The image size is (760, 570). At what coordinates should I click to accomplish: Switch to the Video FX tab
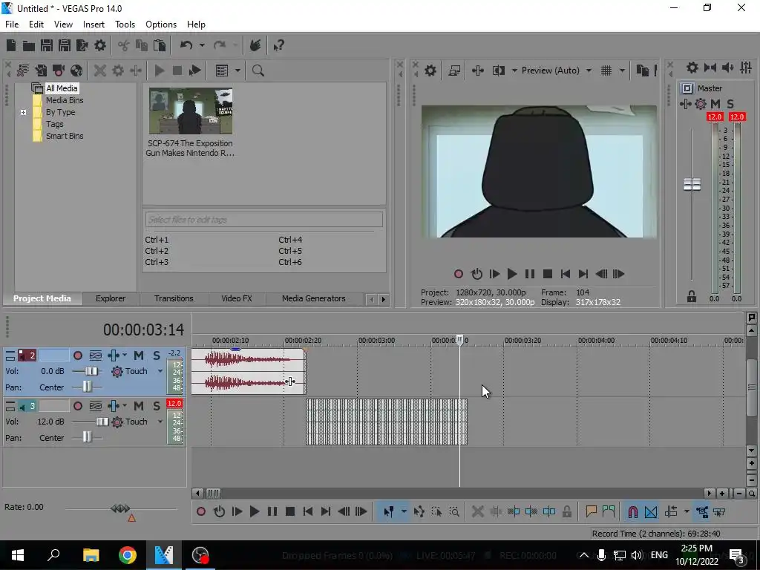point(237,298)
